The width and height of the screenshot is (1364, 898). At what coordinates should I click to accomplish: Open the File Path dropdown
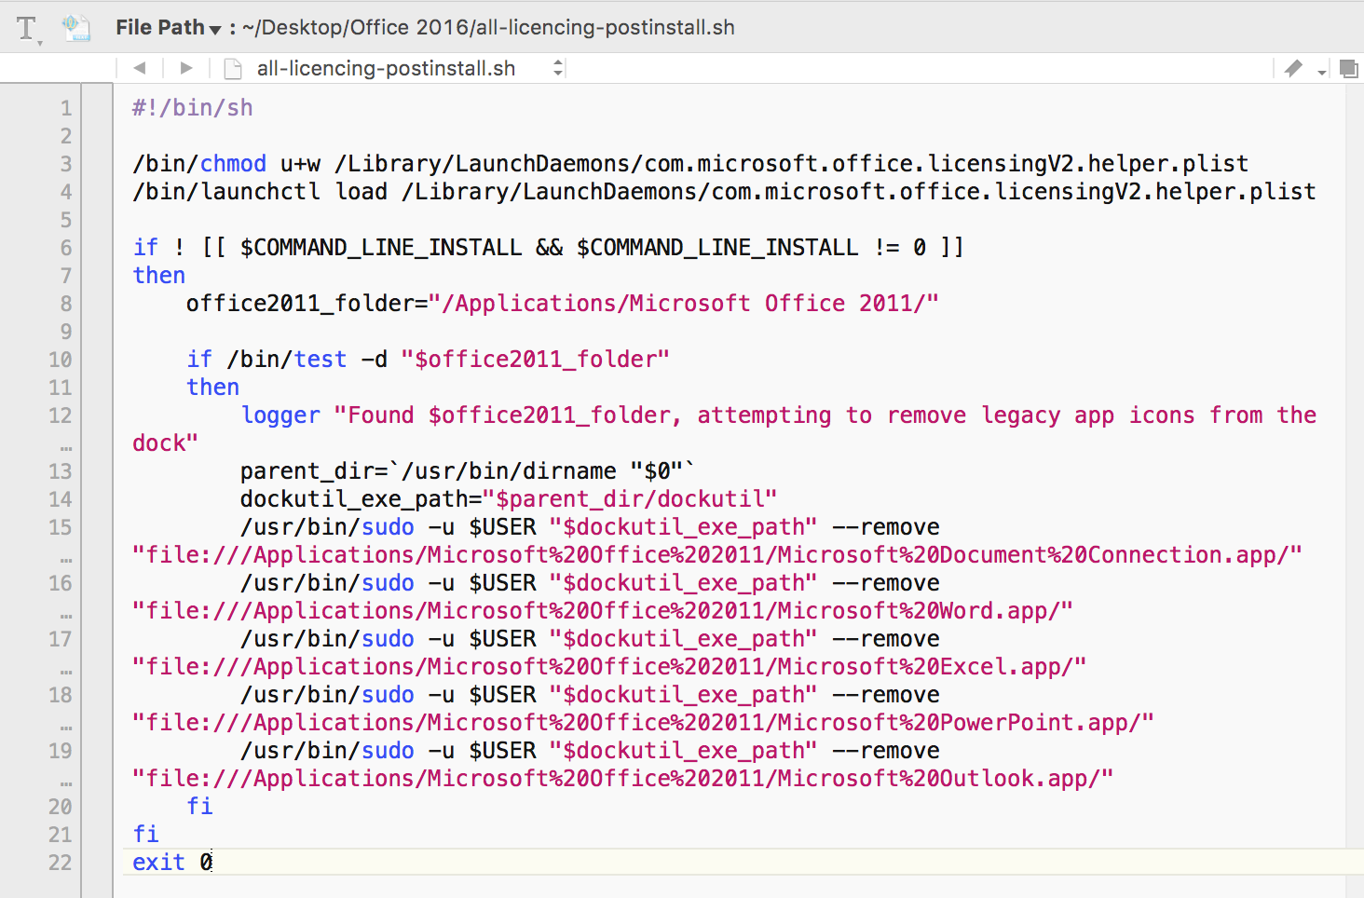point(168,28)
